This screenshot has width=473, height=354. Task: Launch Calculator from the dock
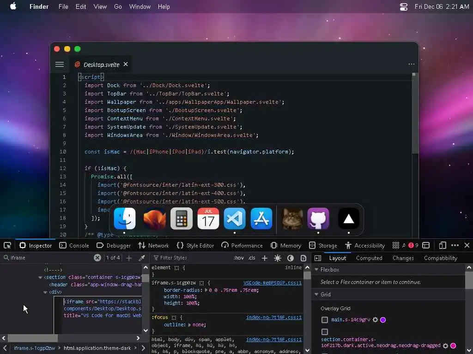pos(181,218)
